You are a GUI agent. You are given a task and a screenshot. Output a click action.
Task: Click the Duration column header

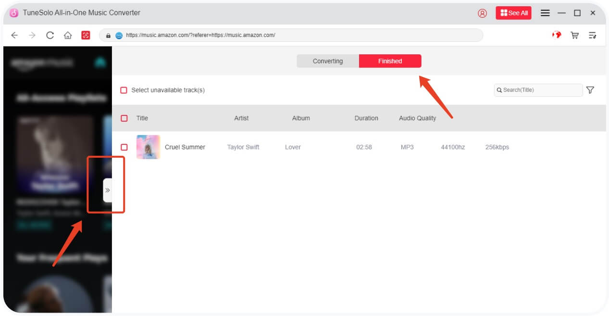tap(366, 118)
